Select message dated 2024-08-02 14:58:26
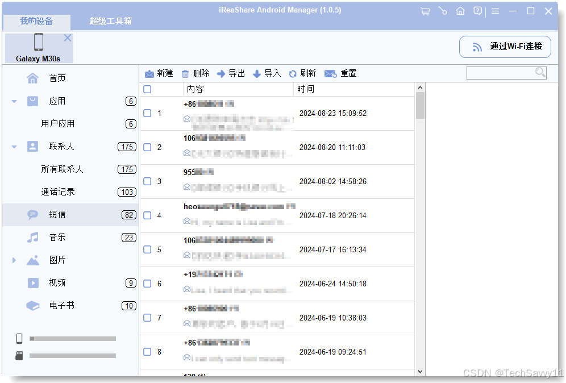The width and height of the screenshot is (566, 383). pos(277,182)
